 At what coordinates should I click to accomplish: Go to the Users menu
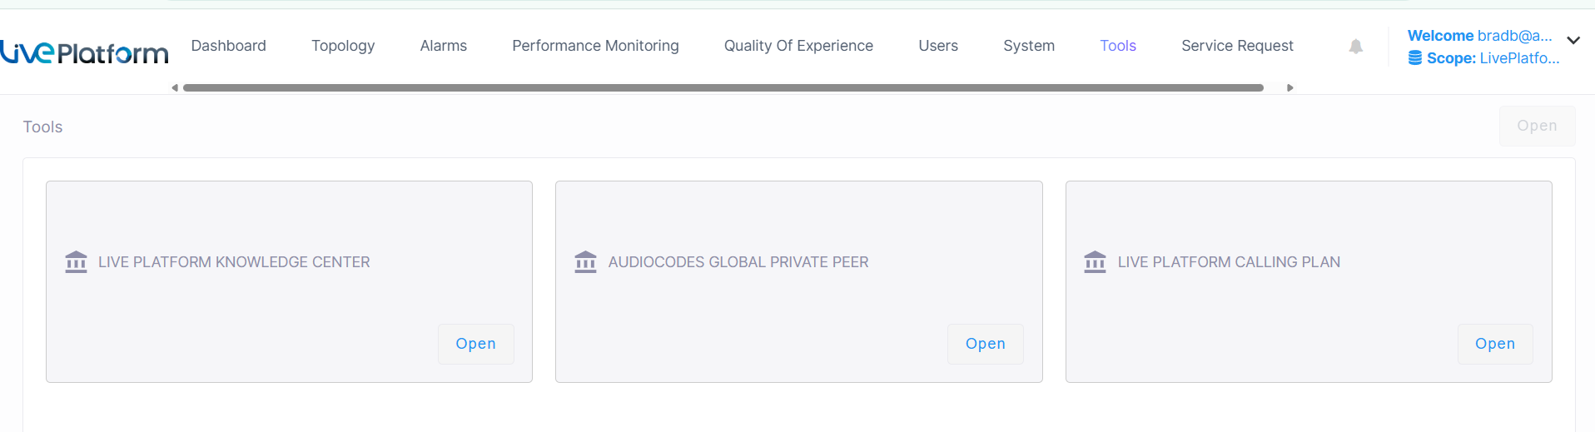click(x=938, y=46)
